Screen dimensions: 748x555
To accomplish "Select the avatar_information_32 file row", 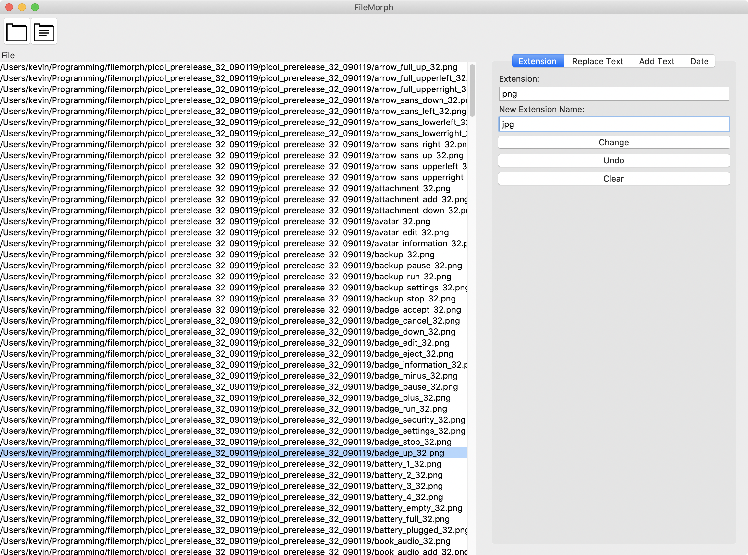I will [233, 243].
